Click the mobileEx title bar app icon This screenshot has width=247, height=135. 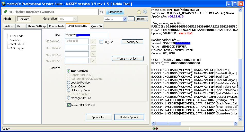click(x=3, y=4)
